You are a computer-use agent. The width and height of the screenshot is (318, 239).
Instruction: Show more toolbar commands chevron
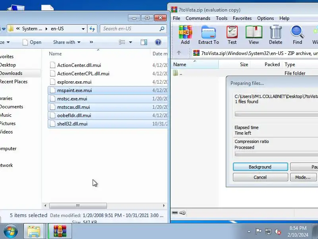click(x=91, y=42)
